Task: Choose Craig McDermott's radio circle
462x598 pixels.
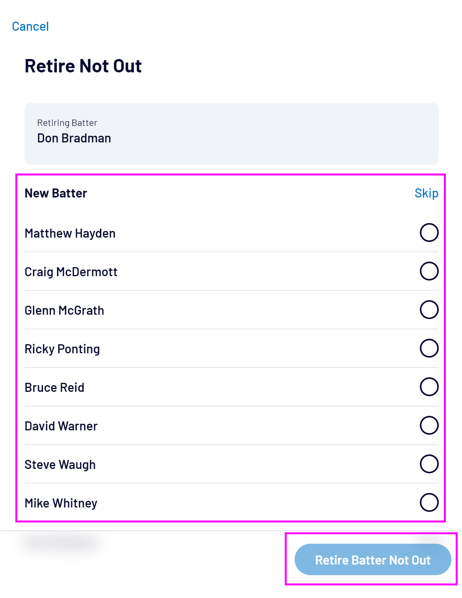Action: (429, 271)
